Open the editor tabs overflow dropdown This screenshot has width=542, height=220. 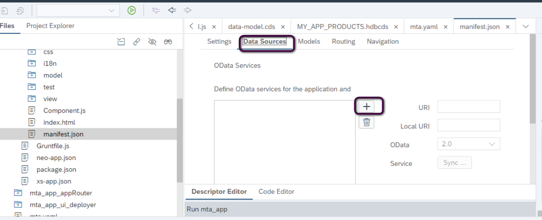526,27
